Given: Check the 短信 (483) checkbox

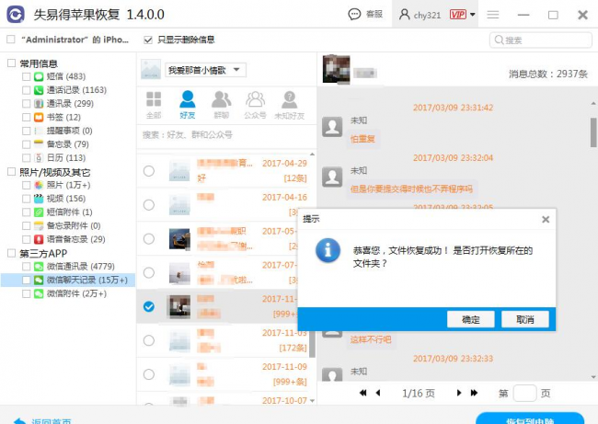Looking at the screenshot, I should [x=27, y=76].
